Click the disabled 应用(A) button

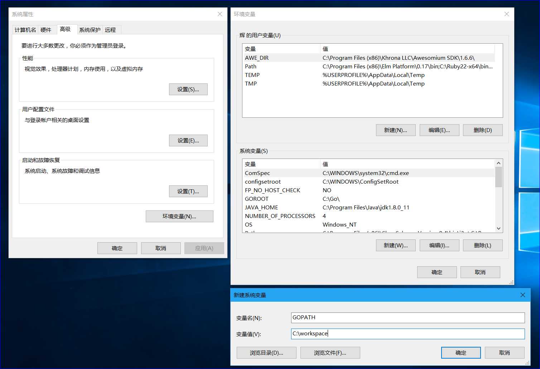[x=204, y=248]
